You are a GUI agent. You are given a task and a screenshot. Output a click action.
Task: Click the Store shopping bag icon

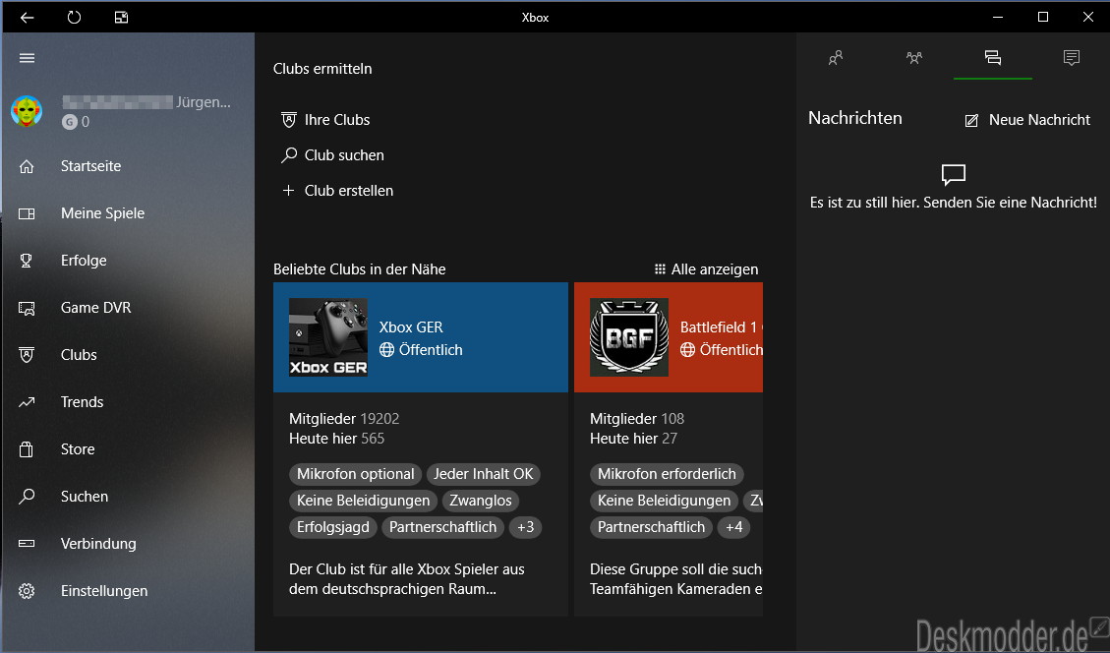pos(27,449)
